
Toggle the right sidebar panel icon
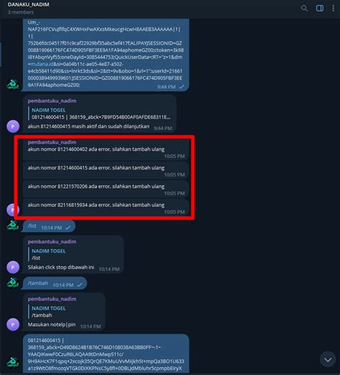(x=320, y=9)
